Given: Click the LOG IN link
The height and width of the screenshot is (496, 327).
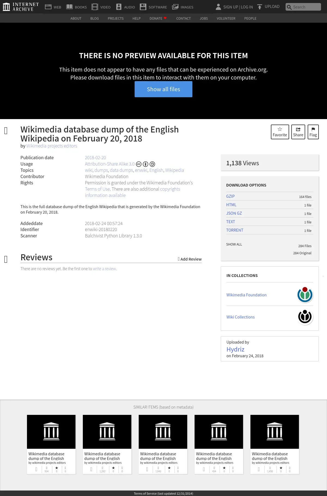Looking at the screenshot, I should coord(247,7).
